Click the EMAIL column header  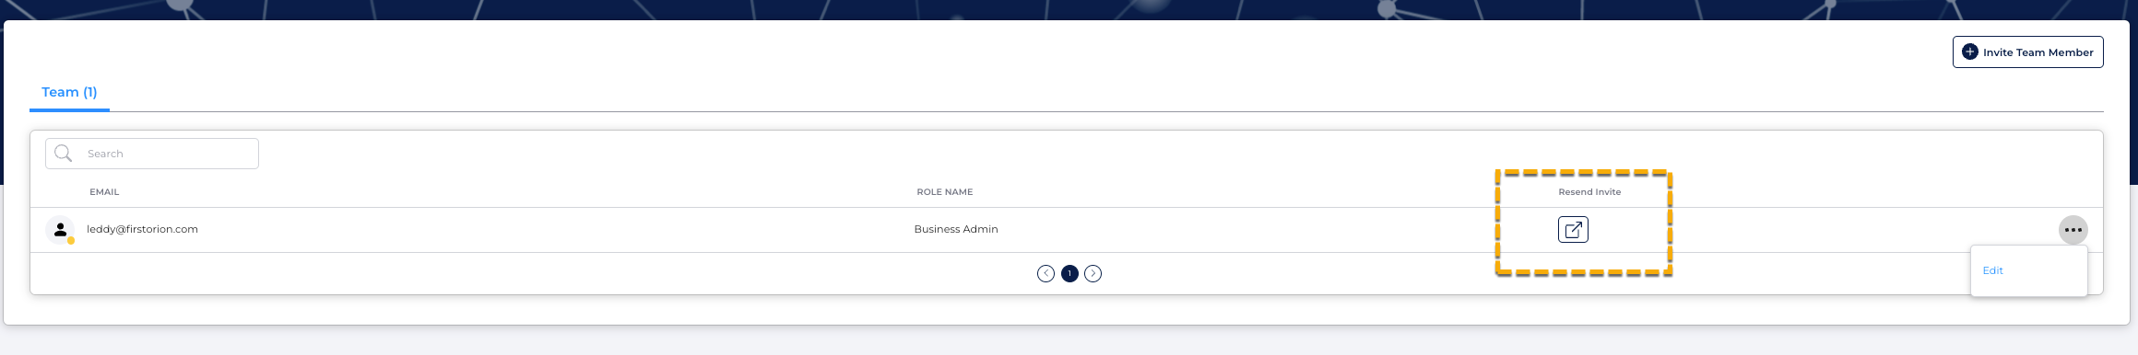[104, 192]
